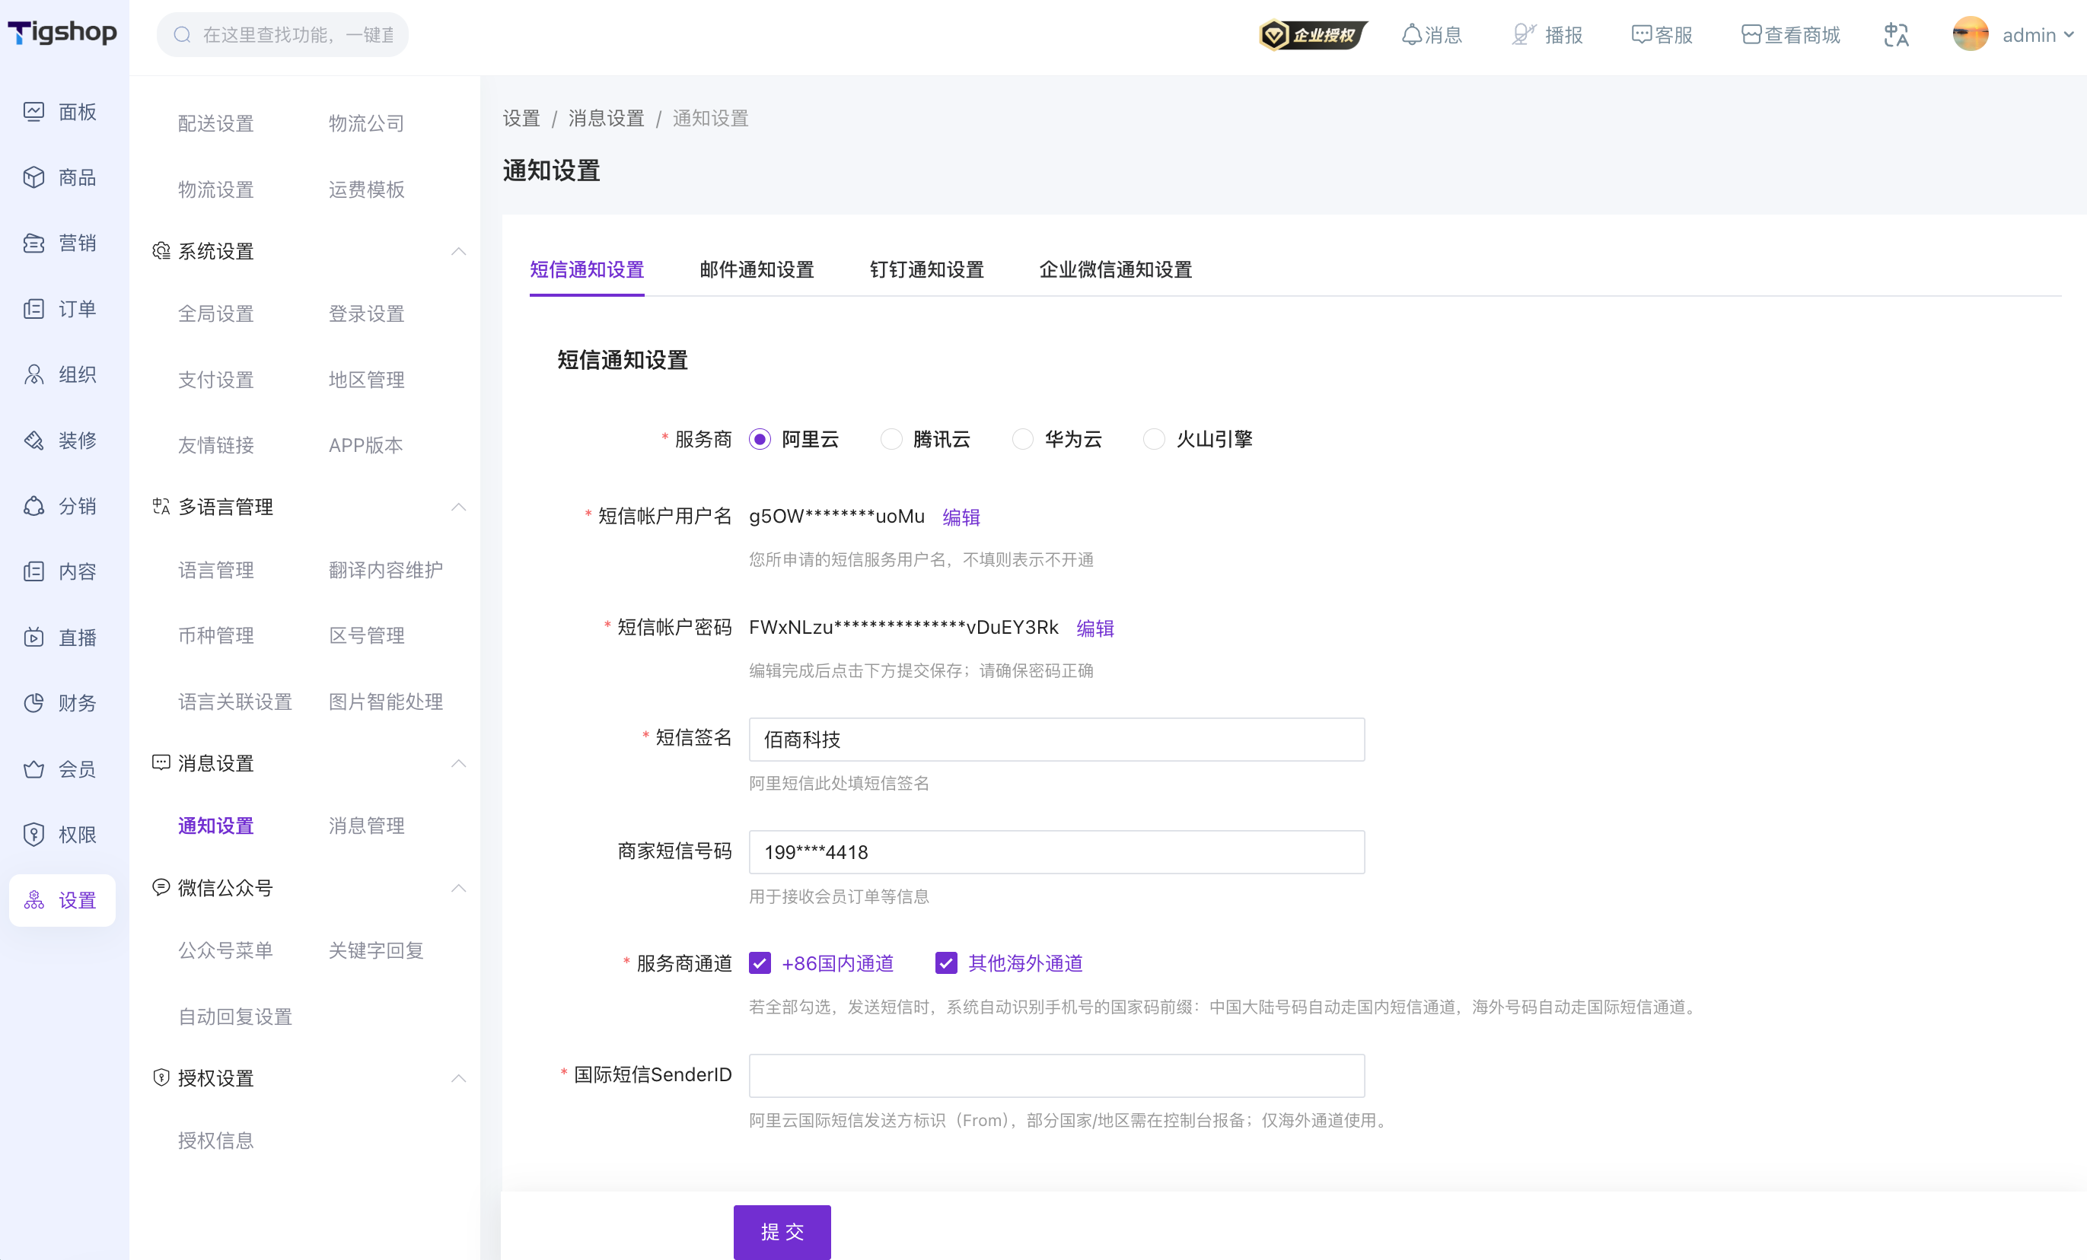Focus the 商家短信号码 input field

coord(1056,852)
